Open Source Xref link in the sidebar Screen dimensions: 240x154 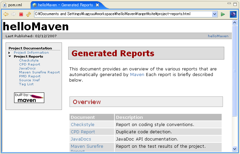(x=30, y=80)
